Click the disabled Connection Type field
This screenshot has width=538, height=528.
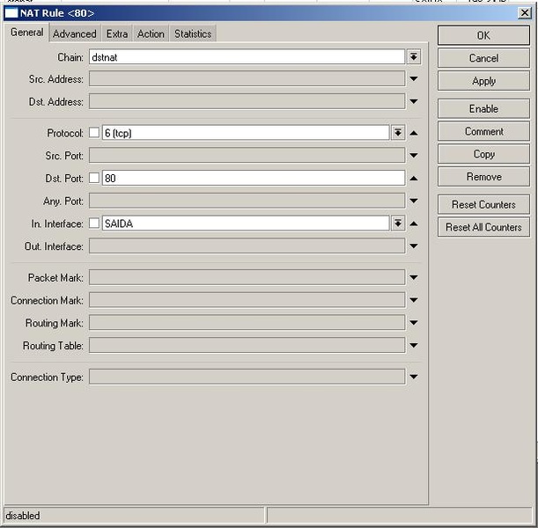[x=247, y=377]
